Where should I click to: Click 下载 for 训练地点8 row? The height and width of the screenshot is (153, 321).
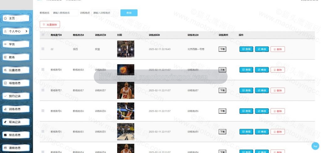point(222,70)
